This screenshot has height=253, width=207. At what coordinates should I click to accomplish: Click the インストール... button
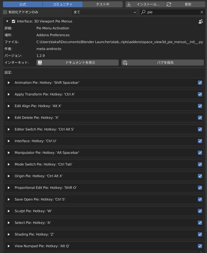145,4
